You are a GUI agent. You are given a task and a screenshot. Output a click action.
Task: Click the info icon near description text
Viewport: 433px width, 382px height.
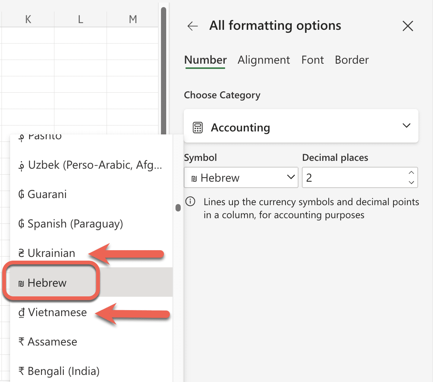(x=190, y=202)
